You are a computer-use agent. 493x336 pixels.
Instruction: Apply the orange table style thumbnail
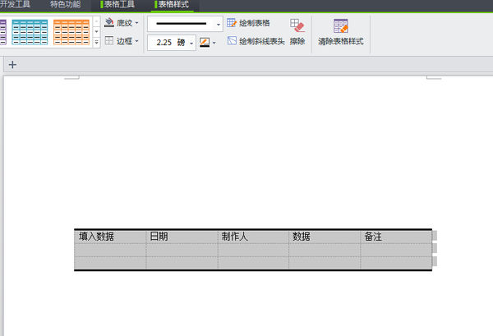pos(71,32)
